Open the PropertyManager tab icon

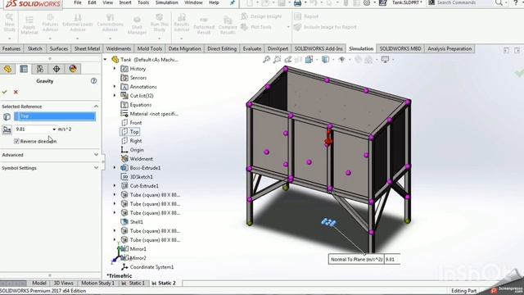tap(24, 69)
